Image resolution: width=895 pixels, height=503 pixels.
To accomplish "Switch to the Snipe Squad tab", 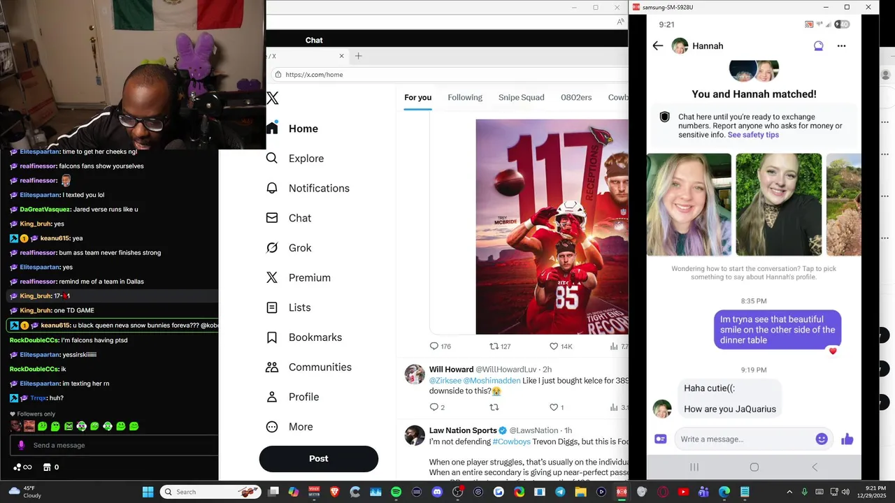I will click(521, 97).
